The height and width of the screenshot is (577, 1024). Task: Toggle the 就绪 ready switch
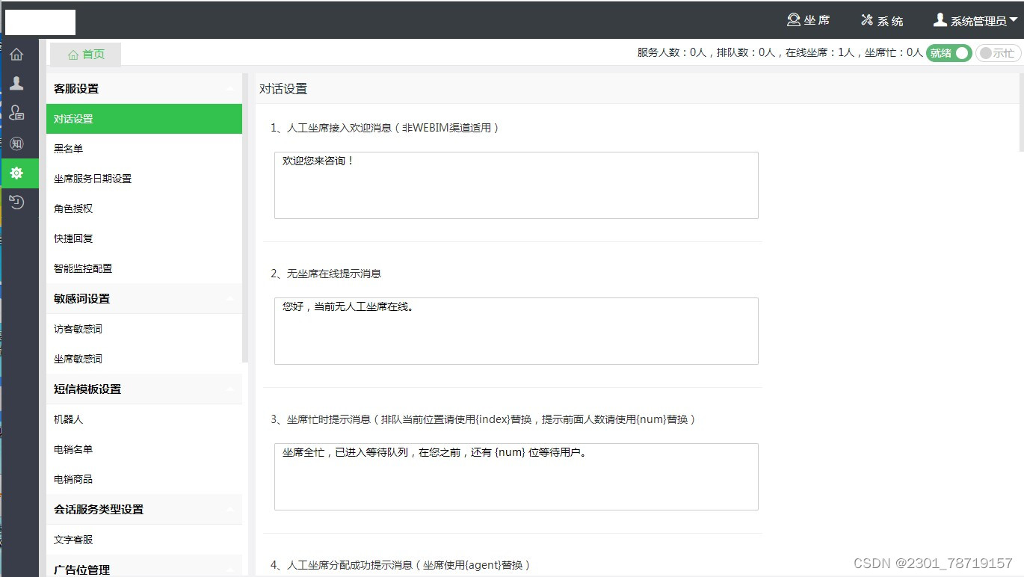(949, 53)
